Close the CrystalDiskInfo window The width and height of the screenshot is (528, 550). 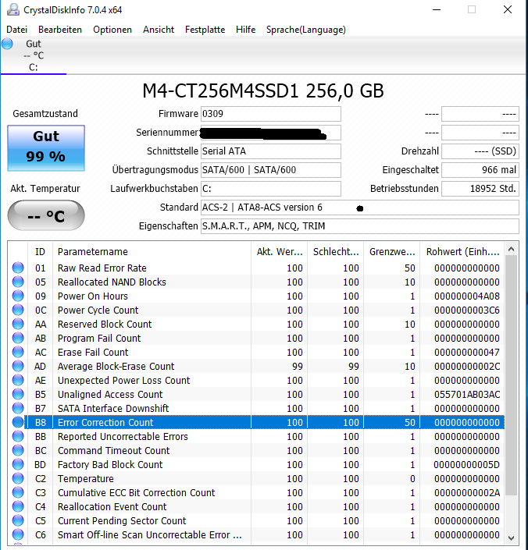pos(507,9)
